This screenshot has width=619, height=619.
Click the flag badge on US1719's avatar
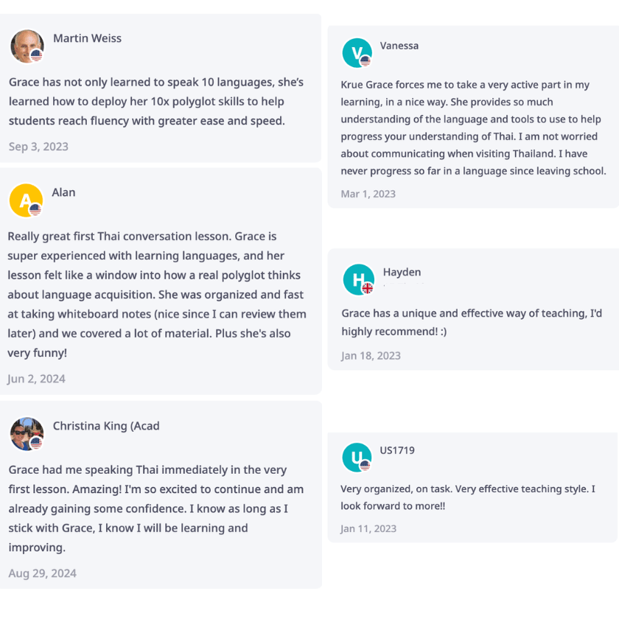[365, 466]
